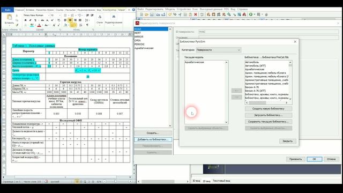The height and width of the screenshot is (193, 343).
Task: Open the Times New Roman font dropdown
Action: click(49, 16)
